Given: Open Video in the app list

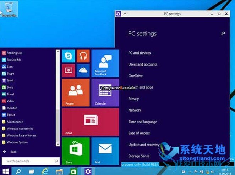Looking at the screenshot, I should click(x=8, y=101).
